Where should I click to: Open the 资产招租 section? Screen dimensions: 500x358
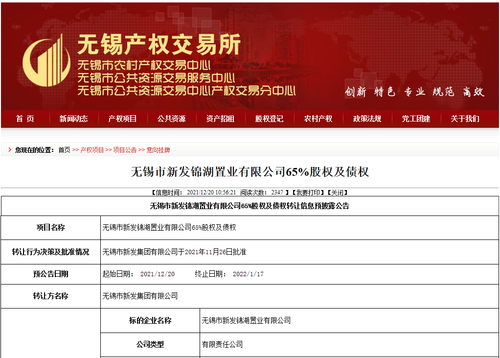click(x=221, y=119)
